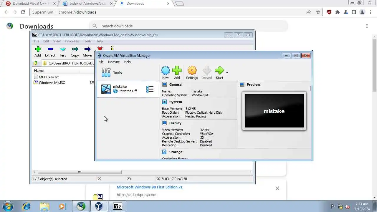The image size is (377, 212).
Task: Click volume icon in system tray
Action: coord(348,206)
